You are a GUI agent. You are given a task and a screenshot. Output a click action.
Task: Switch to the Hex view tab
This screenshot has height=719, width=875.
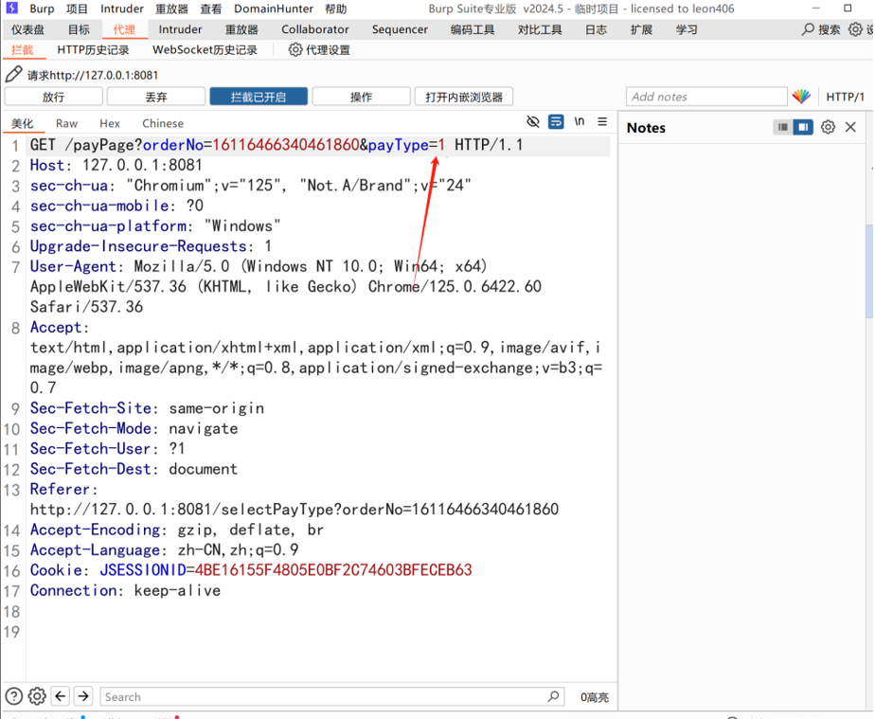[x=110, y=123]
